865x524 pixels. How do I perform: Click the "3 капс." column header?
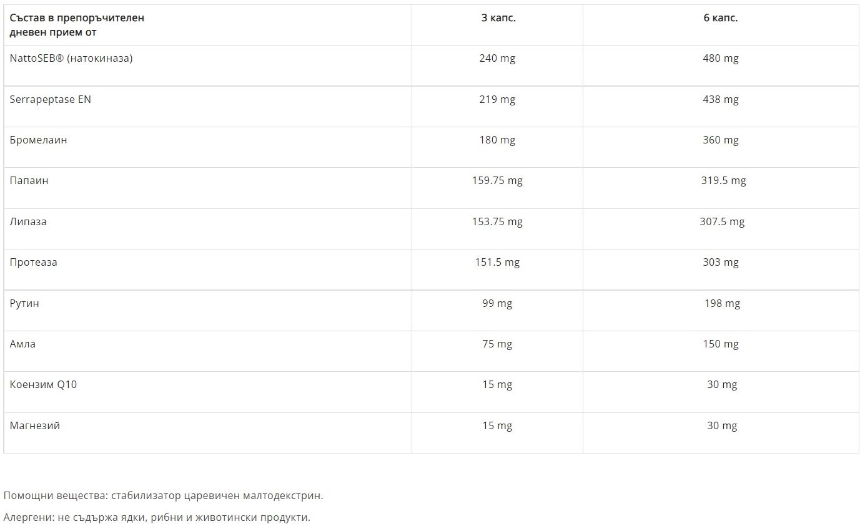(x=498, y=18)
